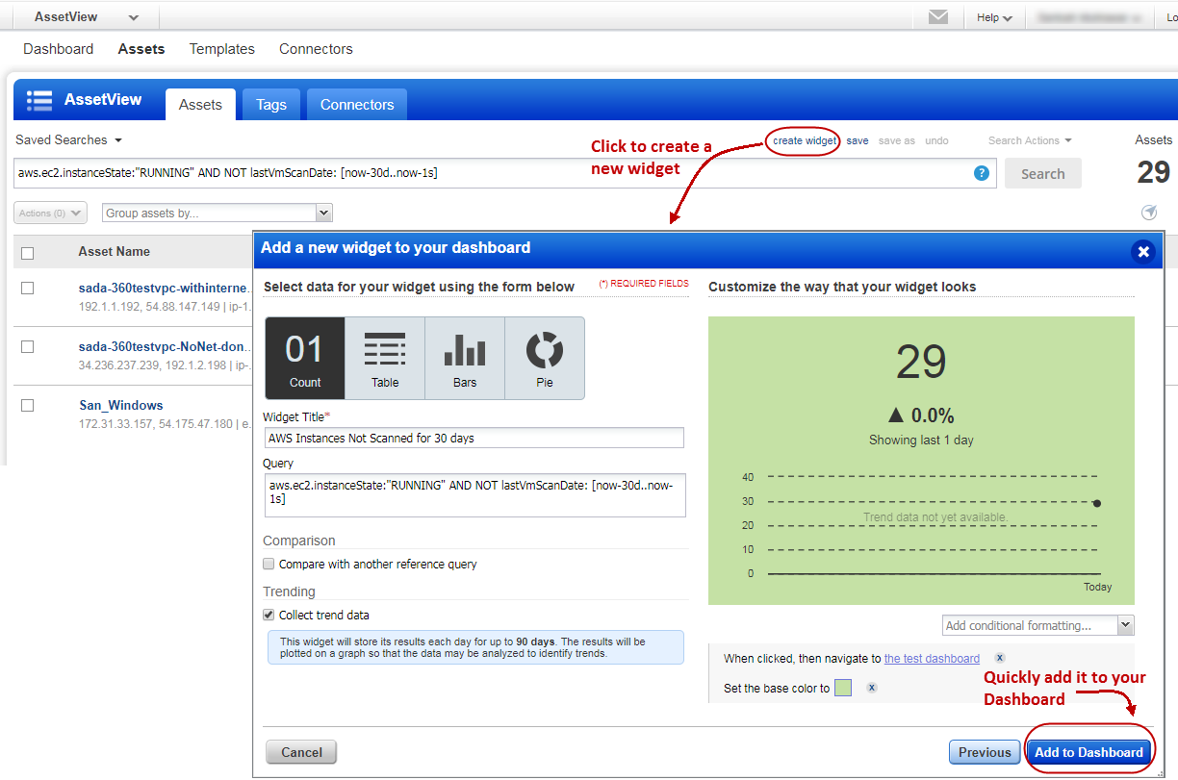The width and height of the screenshot is (1178, 780).
Task: Go to the Assets menu item
Action: click(x=141, y=49)
